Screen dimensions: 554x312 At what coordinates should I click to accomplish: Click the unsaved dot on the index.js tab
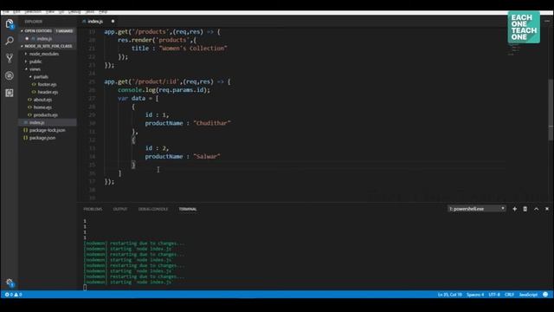coord(113,21)
